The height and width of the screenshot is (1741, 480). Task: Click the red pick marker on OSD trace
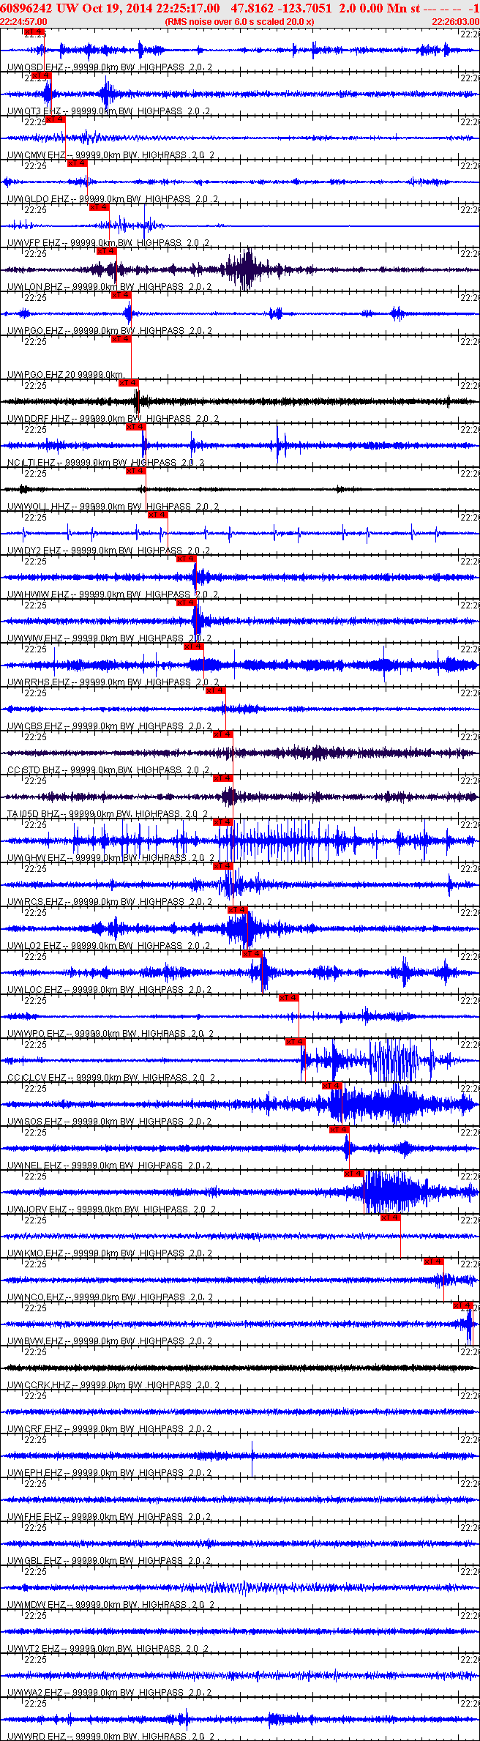tap(34, 32)
